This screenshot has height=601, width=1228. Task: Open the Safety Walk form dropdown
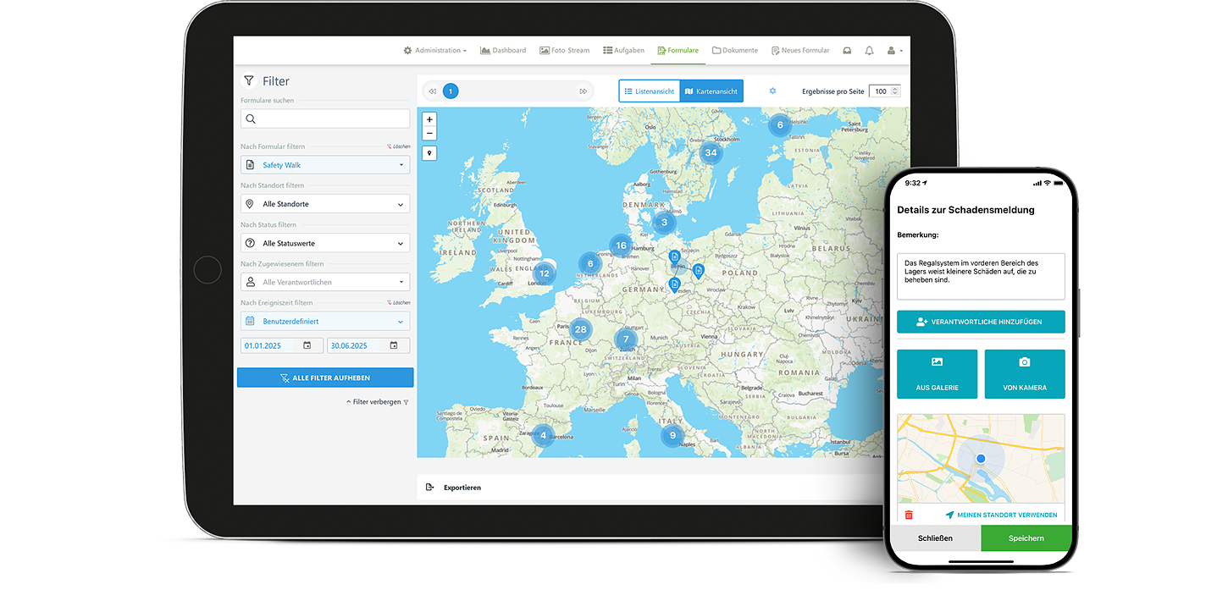(x=325, y=165)
